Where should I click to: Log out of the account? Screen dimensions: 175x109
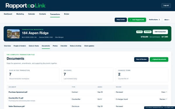coord(166,6)
